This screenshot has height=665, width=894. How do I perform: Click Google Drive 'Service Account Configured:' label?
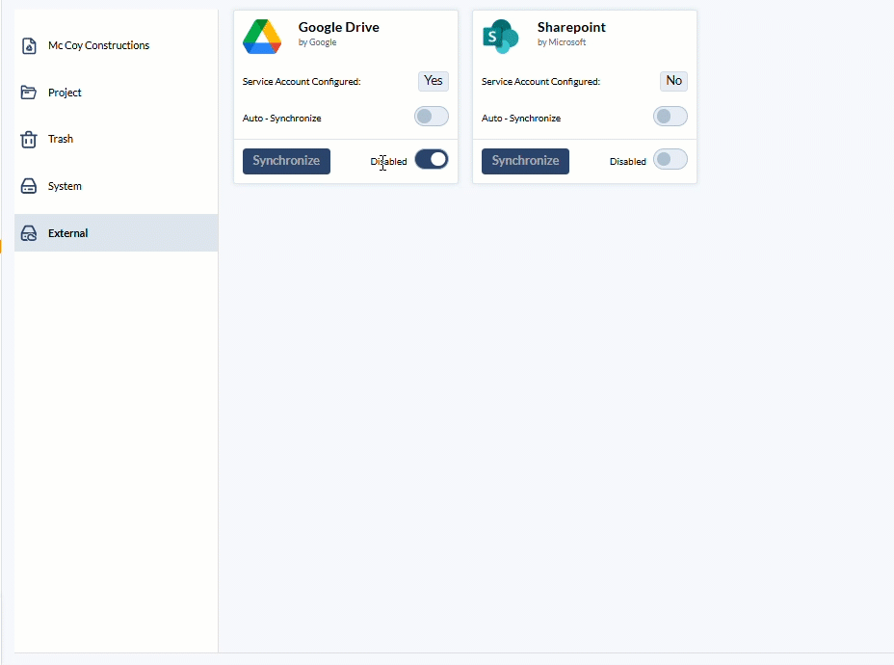tap(302, 82)
